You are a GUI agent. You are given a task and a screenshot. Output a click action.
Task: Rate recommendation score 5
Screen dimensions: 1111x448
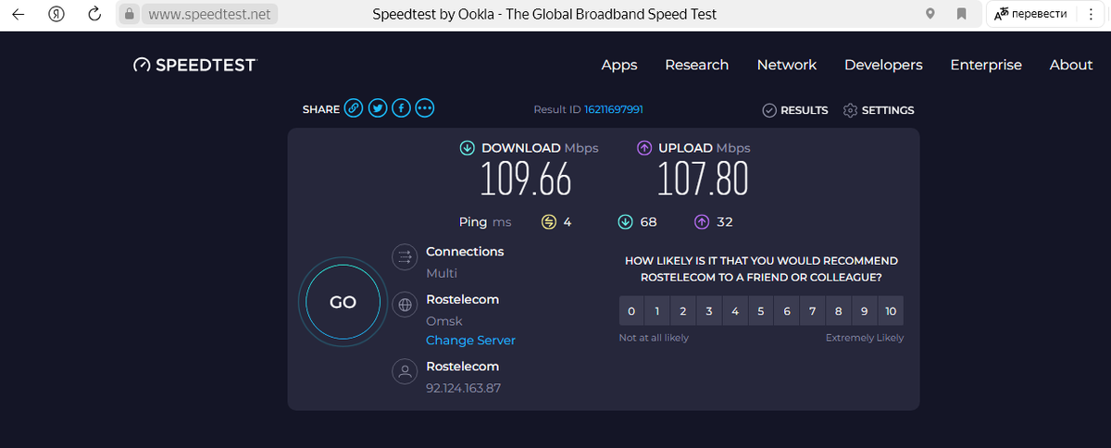(761, 311)
